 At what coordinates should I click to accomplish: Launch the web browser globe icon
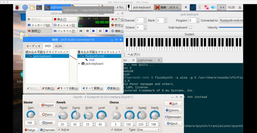pyautogui.click(x=25, y=7)
